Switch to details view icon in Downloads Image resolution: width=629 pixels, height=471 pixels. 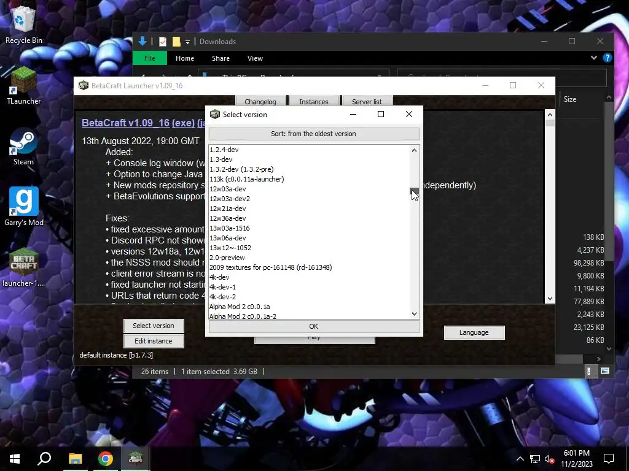coord(589,371)
